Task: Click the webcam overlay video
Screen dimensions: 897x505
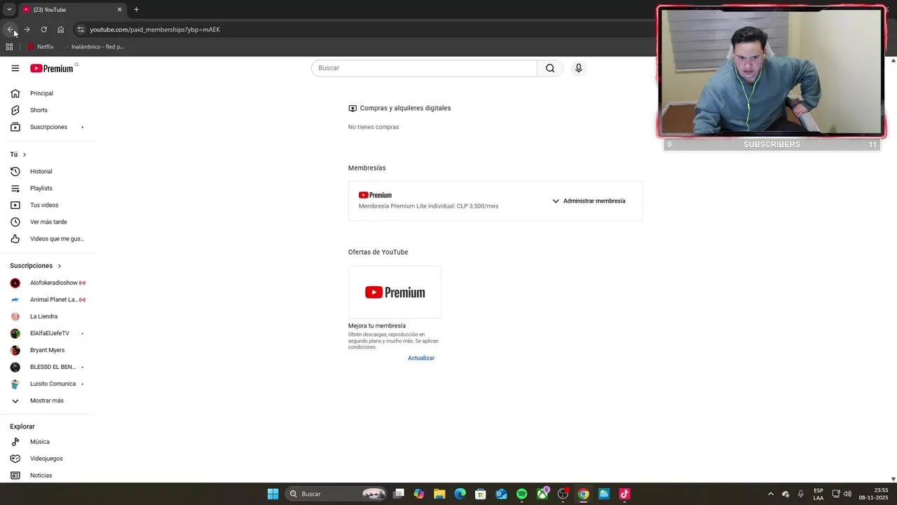Action: (x=772, y=72)
